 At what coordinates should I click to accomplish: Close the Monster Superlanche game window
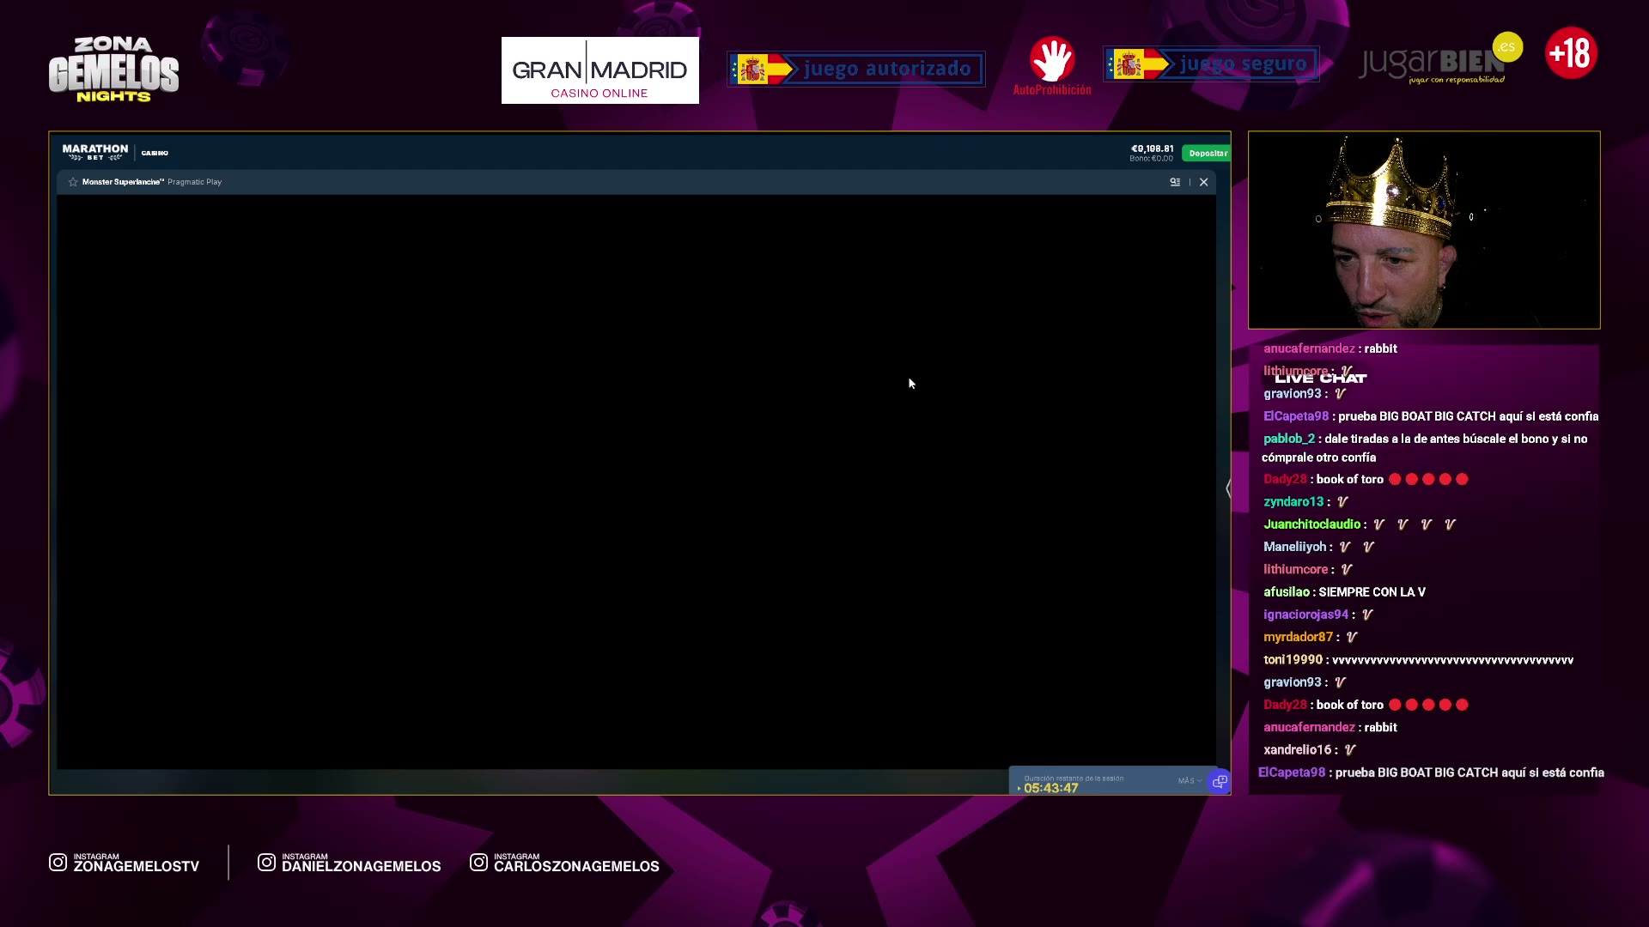point(1204,182)
